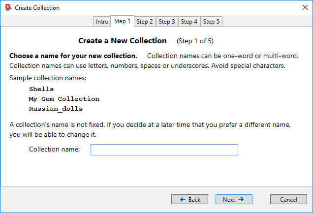Image resolution: width=313 pixels, height=213 pixels.
Task: Click the bold "Choose a name" instruction text
Action: tap(73, 56)
